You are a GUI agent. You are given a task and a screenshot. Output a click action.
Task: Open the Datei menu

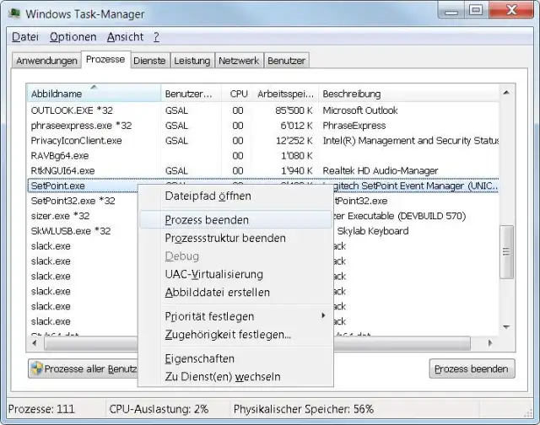click(25, 37)
